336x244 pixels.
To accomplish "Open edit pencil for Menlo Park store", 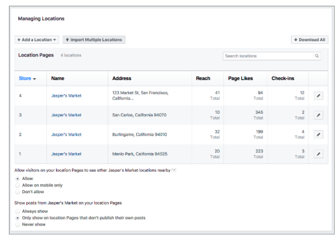I will [x=318, y=154].
